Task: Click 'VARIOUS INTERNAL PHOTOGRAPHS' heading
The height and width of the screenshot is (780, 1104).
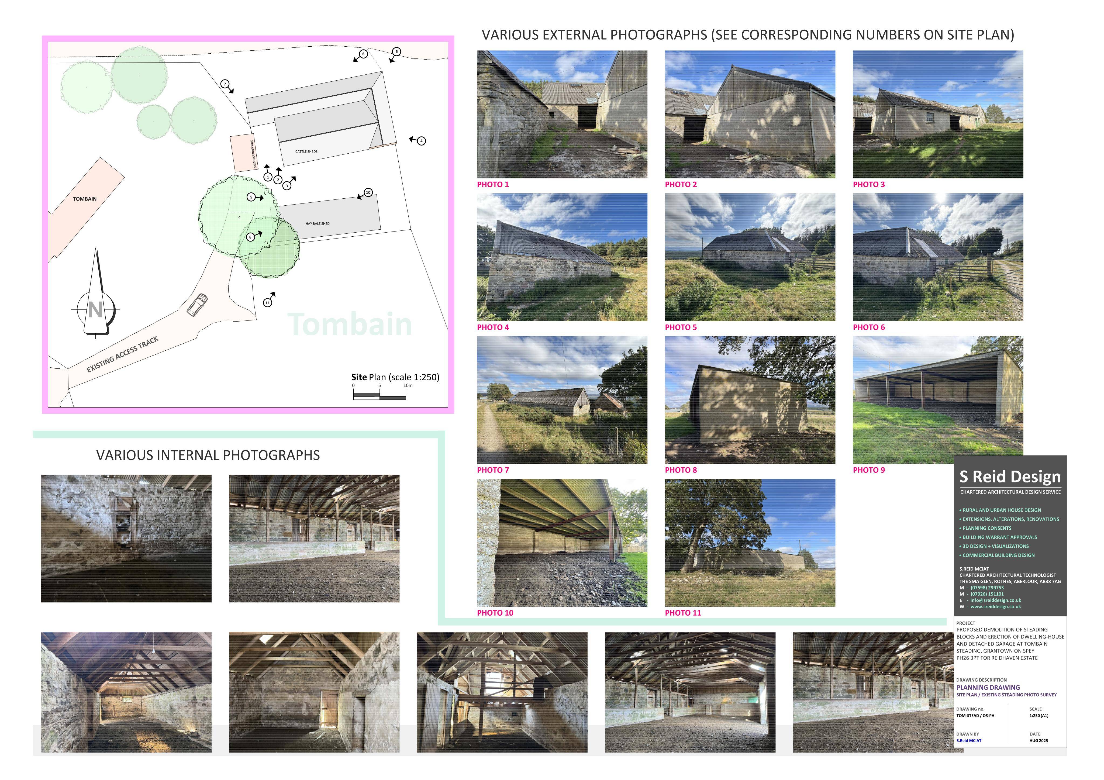Action: (208, 455)
